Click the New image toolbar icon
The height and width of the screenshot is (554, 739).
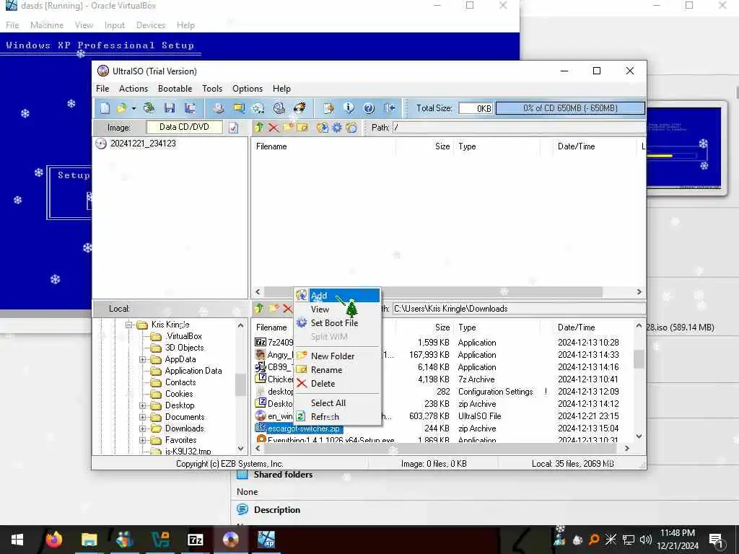coord(105,108)
